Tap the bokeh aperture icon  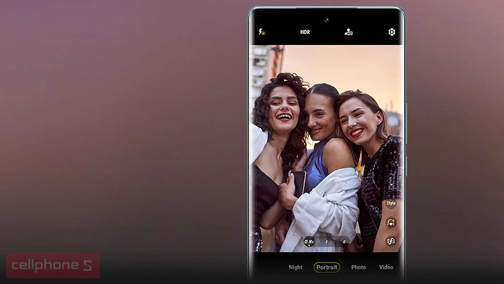pyautogui.click(x=391, y=241)
